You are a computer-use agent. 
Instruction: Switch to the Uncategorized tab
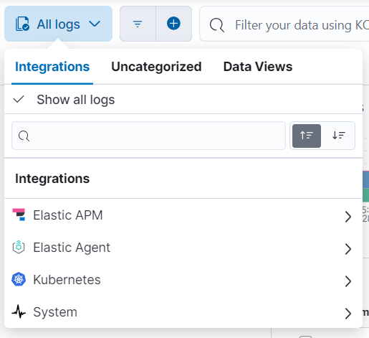point(156,67)
